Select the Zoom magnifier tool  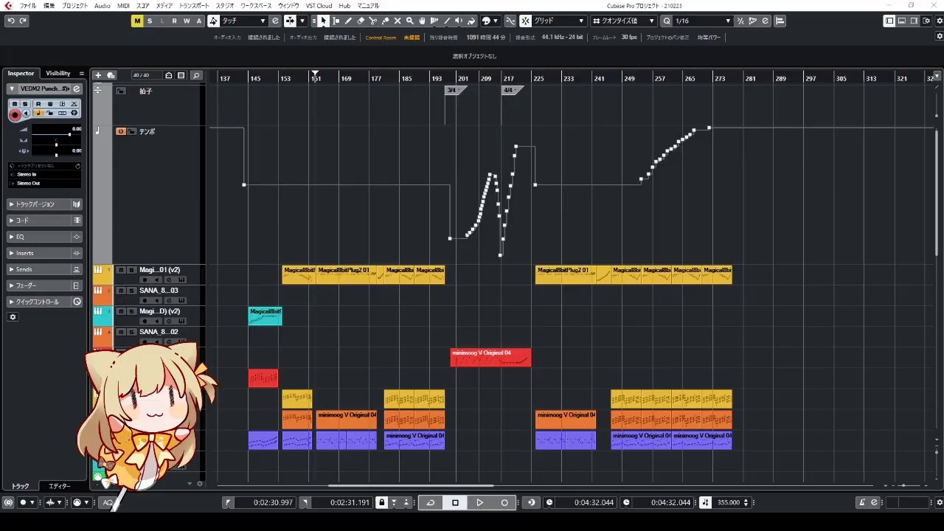[410, 21]
